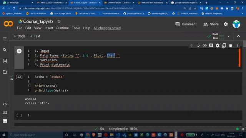Expand the RAM Disk runtime dropdown
The image size is (246, 138).
(x=228, y=36)
